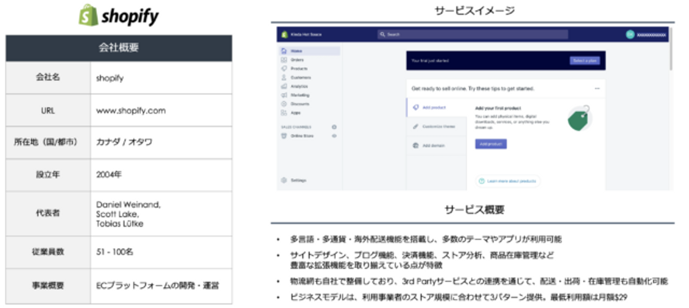The width and height of the screenshot is (689, 308).
Task: Click 'Get ready to sell online' heading
Action: [473, 88]
